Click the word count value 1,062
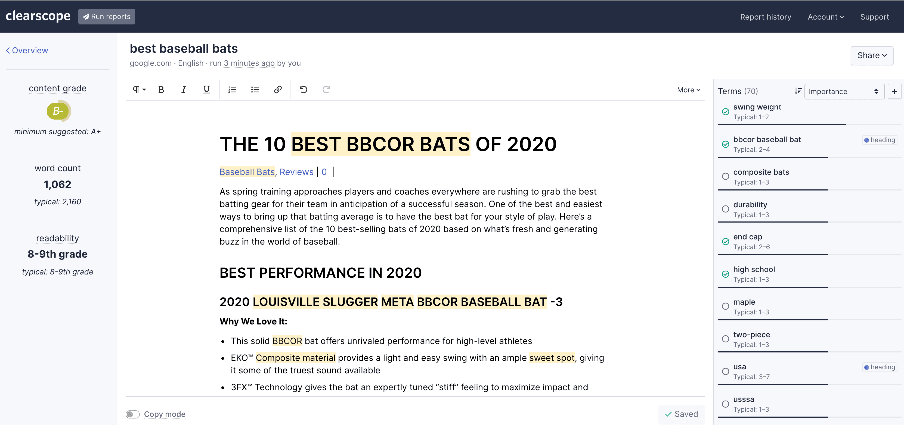Screen dimensions: 904x425 point(58,185)
